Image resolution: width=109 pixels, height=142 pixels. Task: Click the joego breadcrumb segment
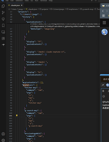click(x=21, y=9)
